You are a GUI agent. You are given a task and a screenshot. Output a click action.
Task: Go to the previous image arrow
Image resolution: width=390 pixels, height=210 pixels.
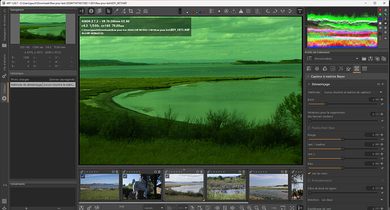pyautogui.click(x=218, y=208)
